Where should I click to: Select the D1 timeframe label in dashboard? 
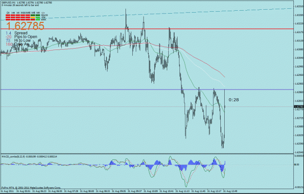click(8, 13)
